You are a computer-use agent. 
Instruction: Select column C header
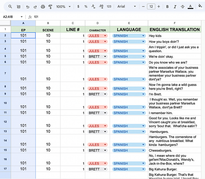73,23
